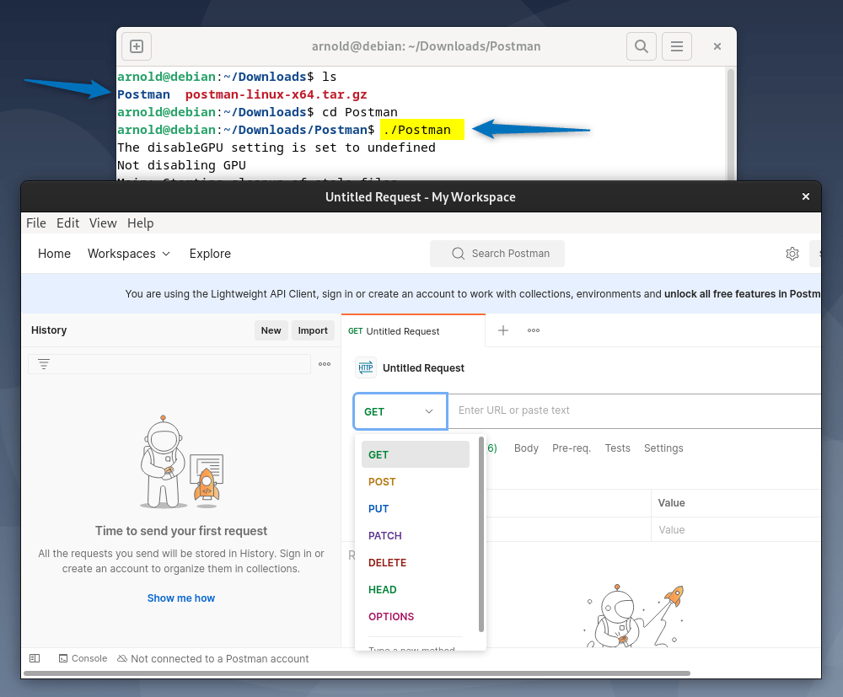Click the Show me how link

[180, 598]
